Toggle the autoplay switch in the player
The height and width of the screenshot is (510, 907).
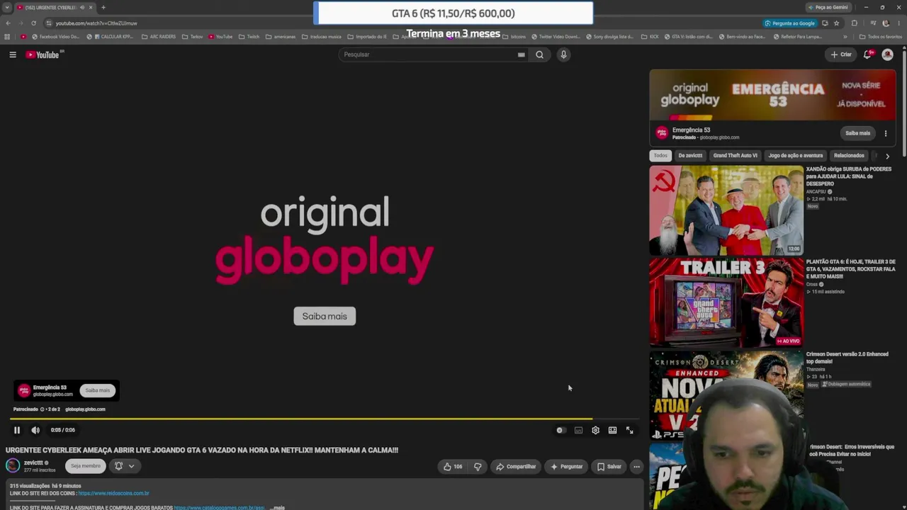[x=560, y=430]
